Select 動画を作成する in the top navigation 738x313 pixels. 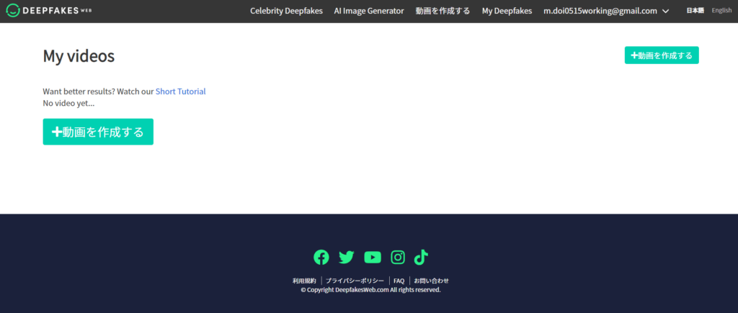[443, 11]
